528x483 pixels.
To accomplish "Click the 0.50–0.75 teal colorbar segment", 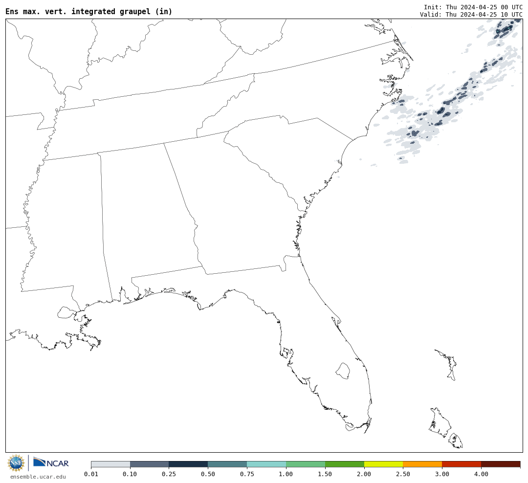I will 228,464.
